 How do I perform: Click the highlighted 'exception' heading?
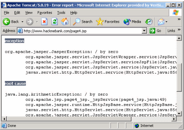click(x=14, y=41)
